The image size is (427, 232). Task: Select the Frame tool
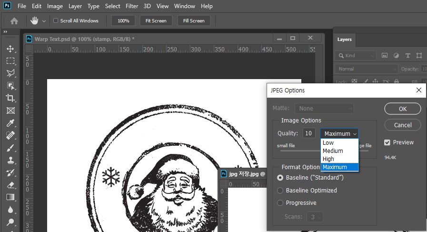click(x=10, y=111)
